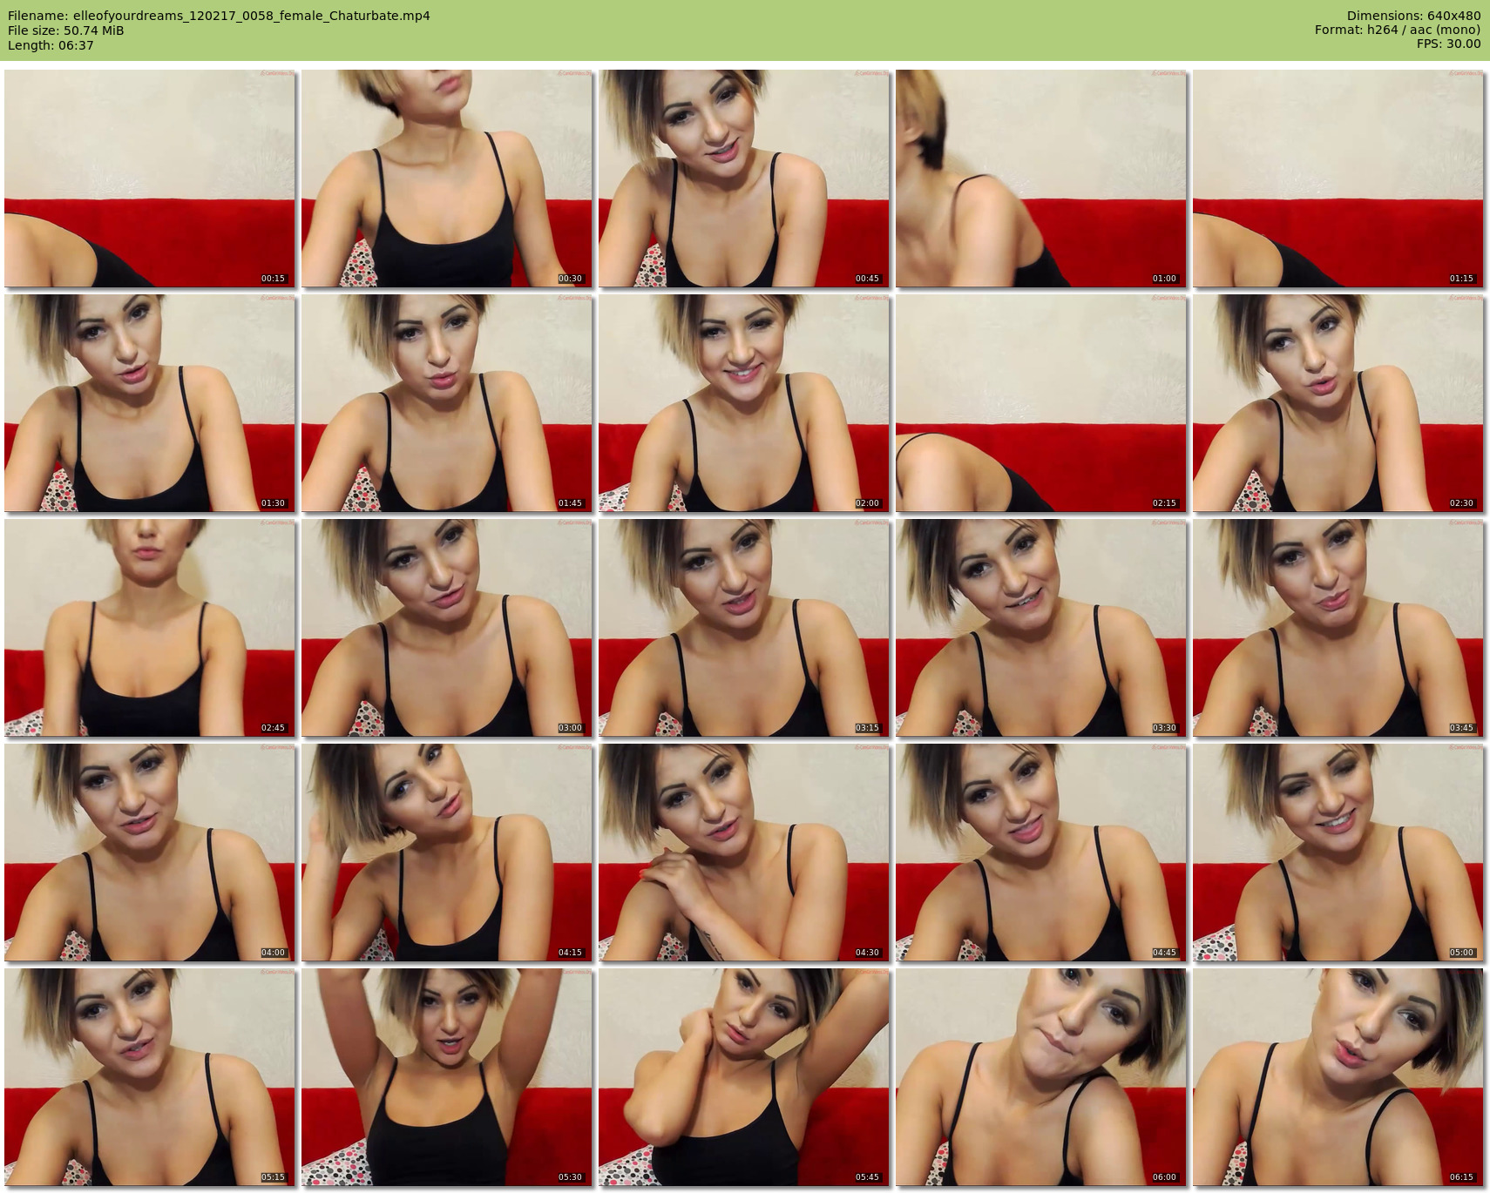
Task: Select the thumbnail at timestamp 02:45
Action: point(150,628)
